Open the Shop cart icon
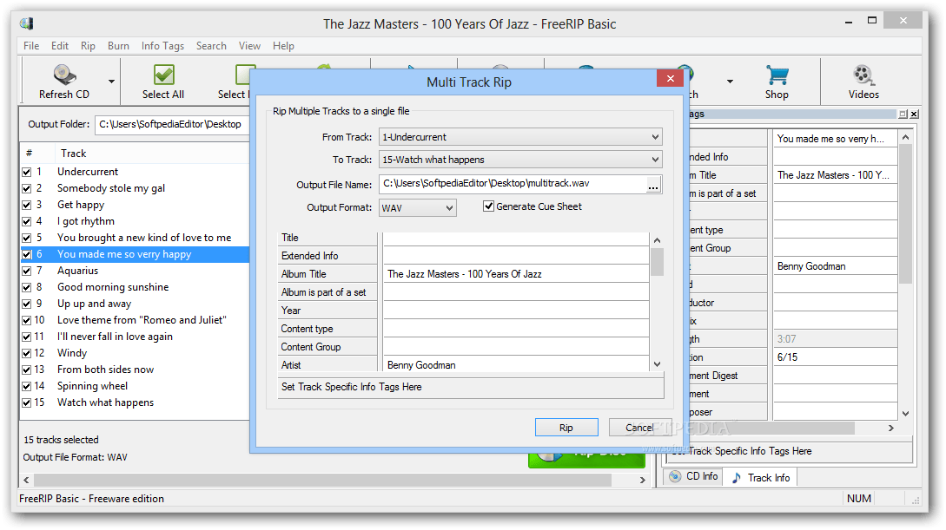This screenshot has width=946, height=530. (777, 75)
